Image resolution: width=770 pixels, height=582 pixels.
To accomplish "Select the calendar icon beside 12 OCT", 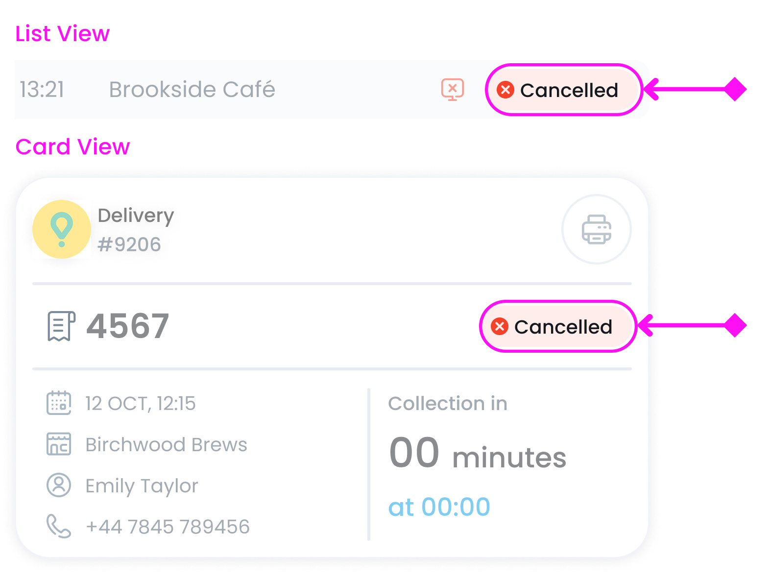I will tap(58, 403).
